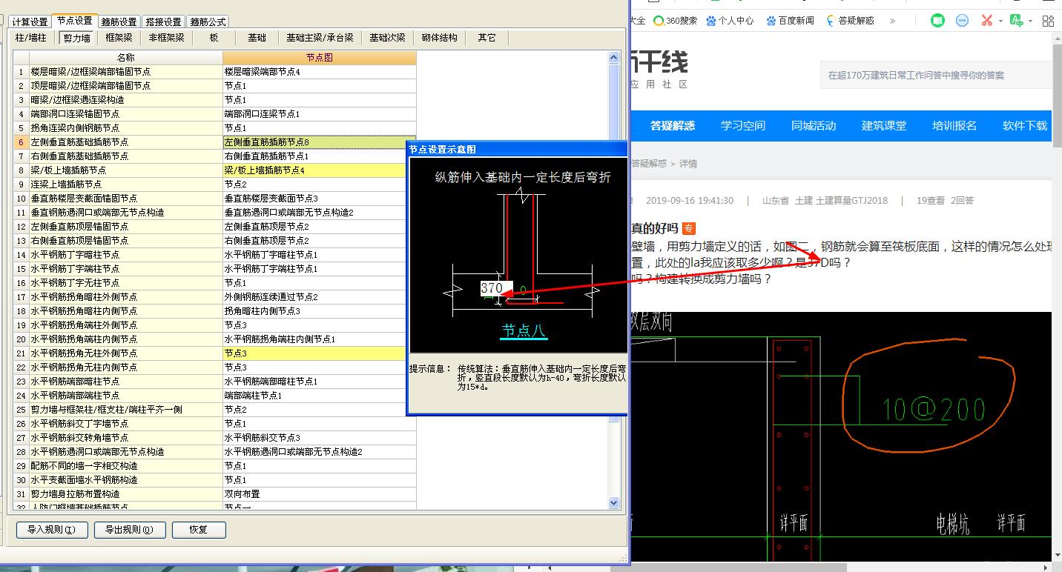The image size is (1062, 572).
Task: Open the 软件下载 navigation item
Action: [1025, 126]
